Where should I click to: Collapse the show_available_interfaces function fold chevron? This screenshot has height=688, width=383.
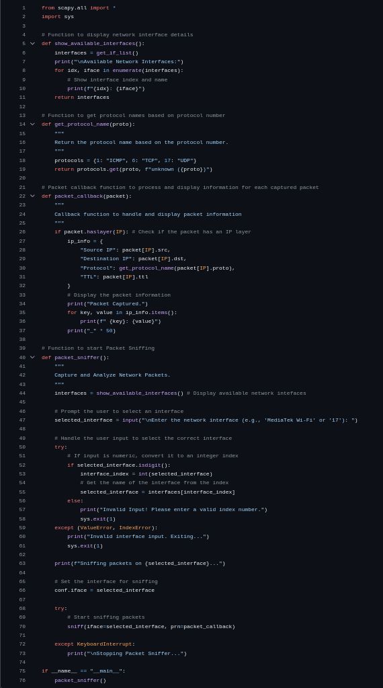(x=32, y=44)
